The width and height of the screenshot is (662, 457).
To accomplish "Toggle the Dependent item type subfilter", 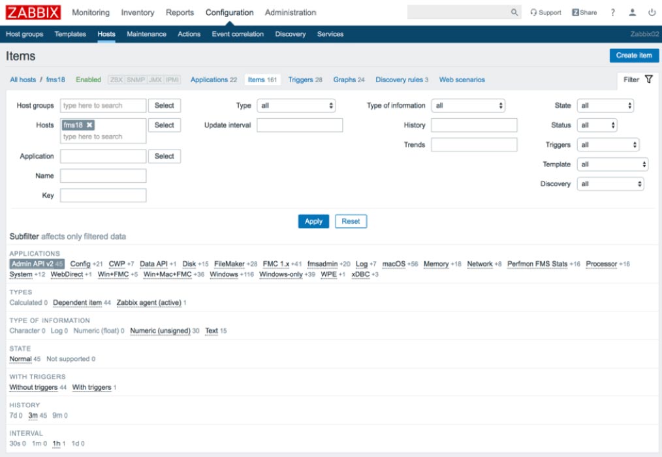I will pos(77,303).
